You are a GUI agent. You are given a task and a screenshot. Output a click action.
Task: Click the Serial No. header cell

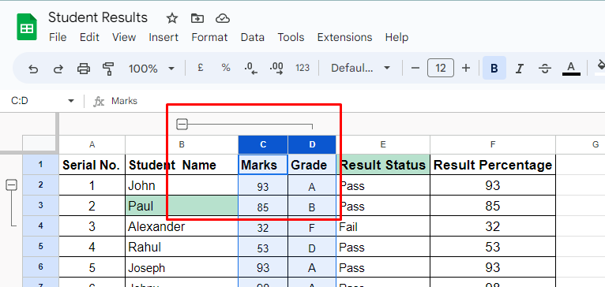pos(92,165)
